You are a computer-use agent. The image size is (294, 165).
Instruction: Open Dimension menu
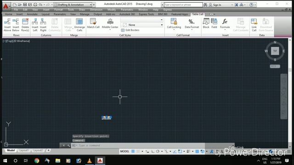96,10
